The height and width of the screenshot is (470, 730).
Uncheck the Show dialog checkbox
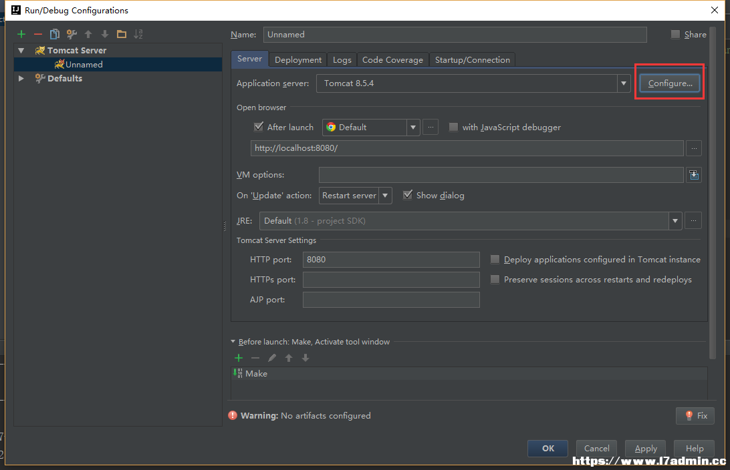(x=408, y=195)
